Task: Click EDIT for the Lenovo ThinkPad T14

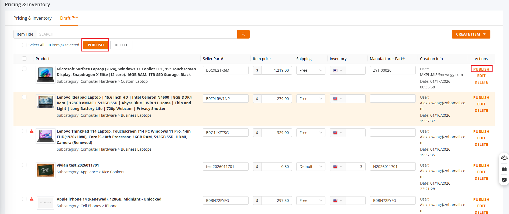Action: pos(481,138)
